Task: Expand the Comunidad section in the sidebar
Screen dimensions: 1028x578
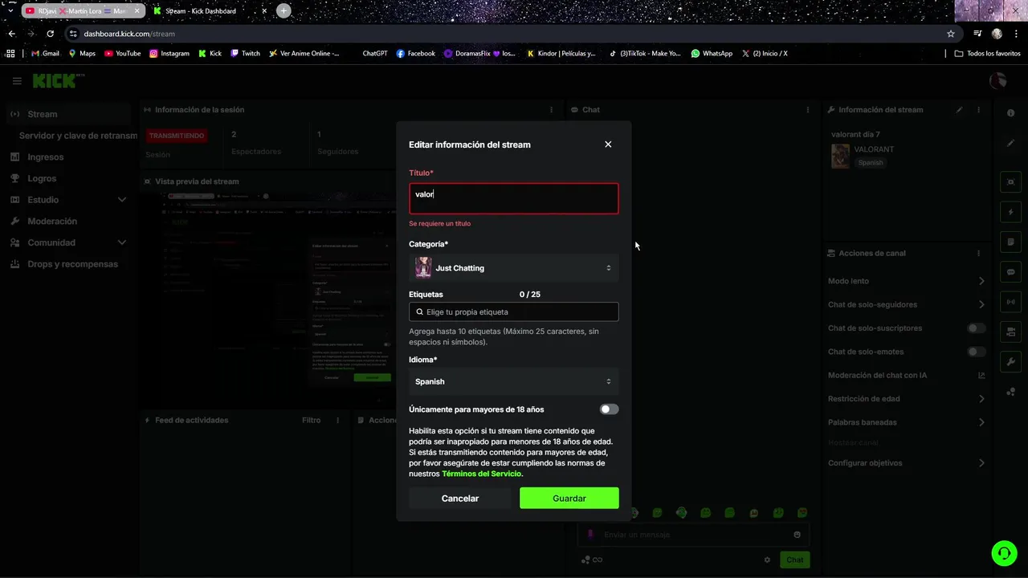Action: (122, 242)
